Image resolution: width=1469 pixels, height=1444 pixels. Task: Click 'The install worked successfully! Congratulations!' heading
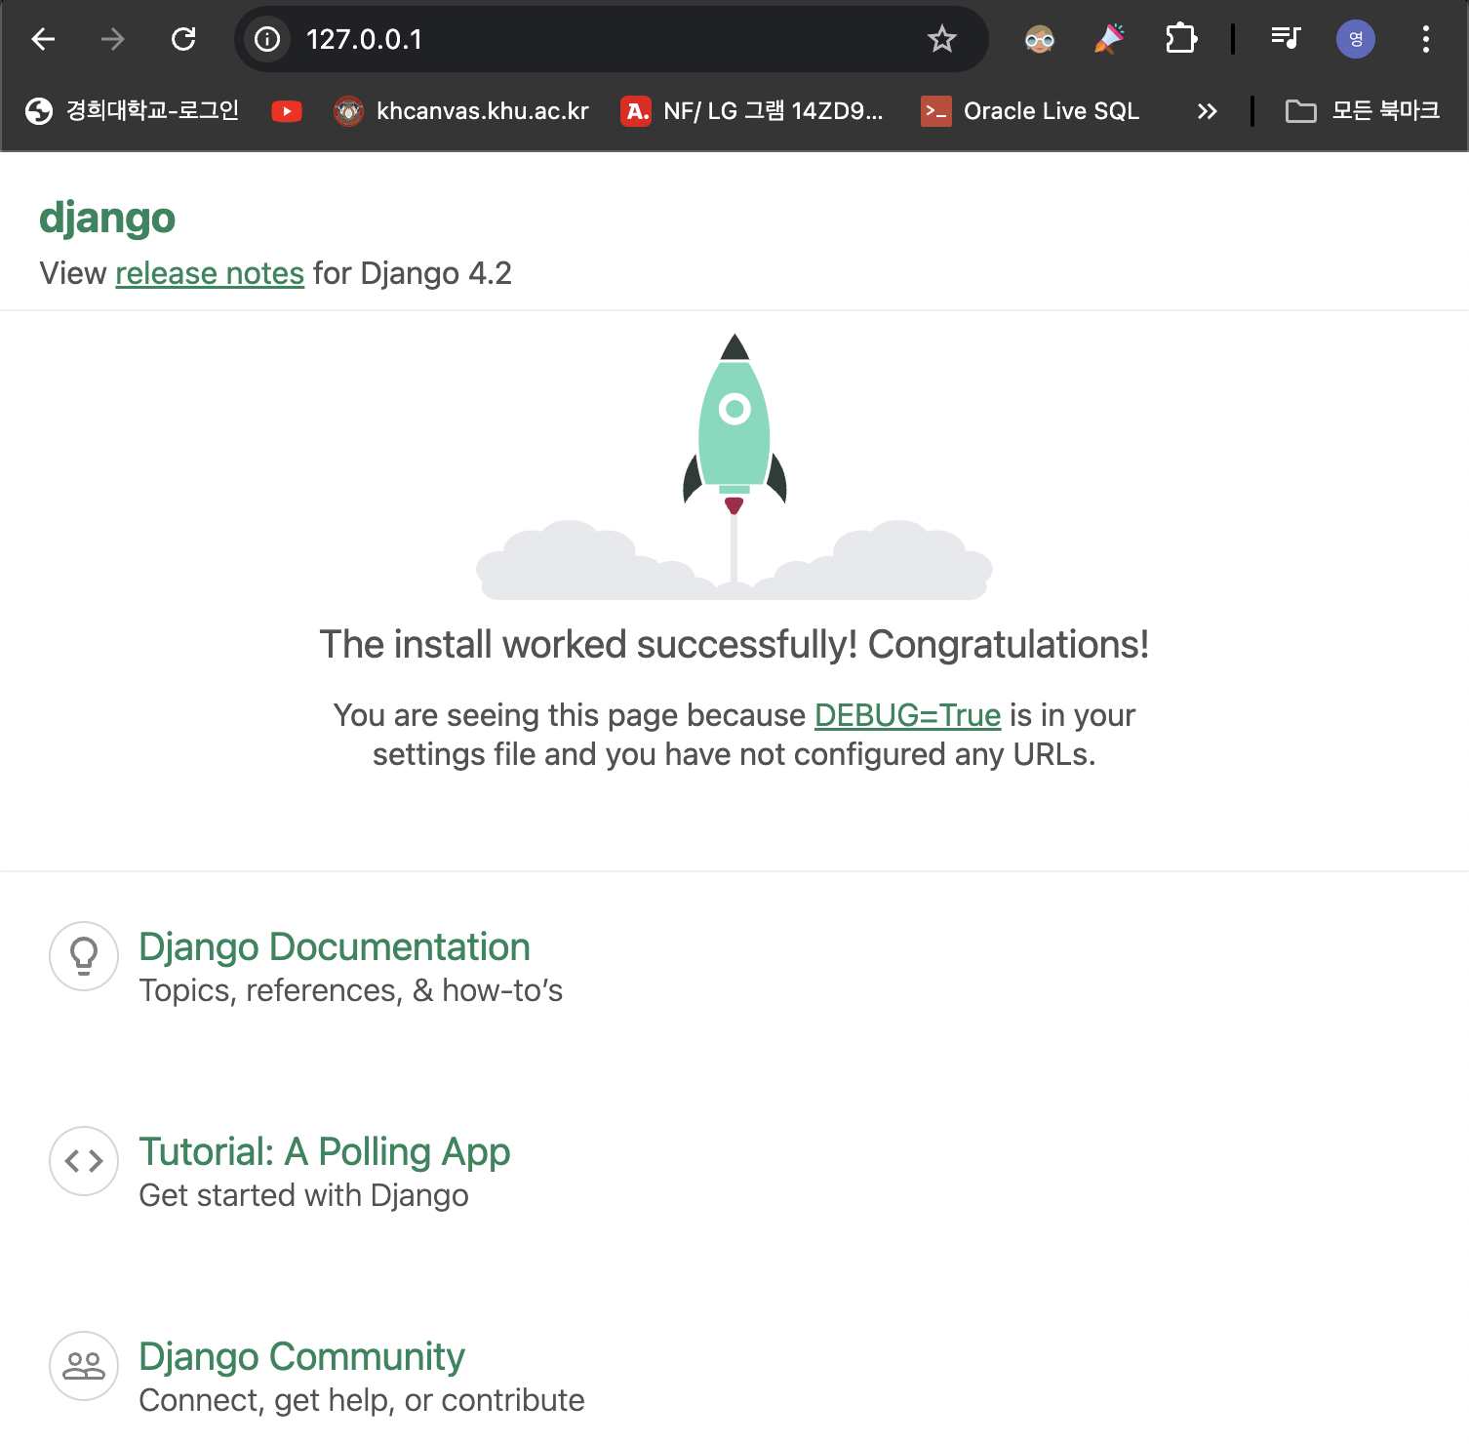[734, 645]
